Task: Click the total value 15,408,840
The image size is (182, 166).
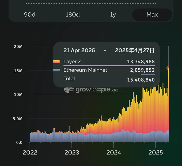Action: 141,80
